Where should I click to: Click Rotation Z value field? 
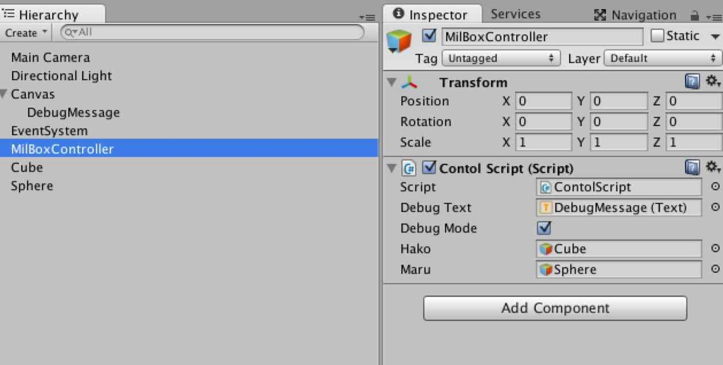(x=694, y=121)
